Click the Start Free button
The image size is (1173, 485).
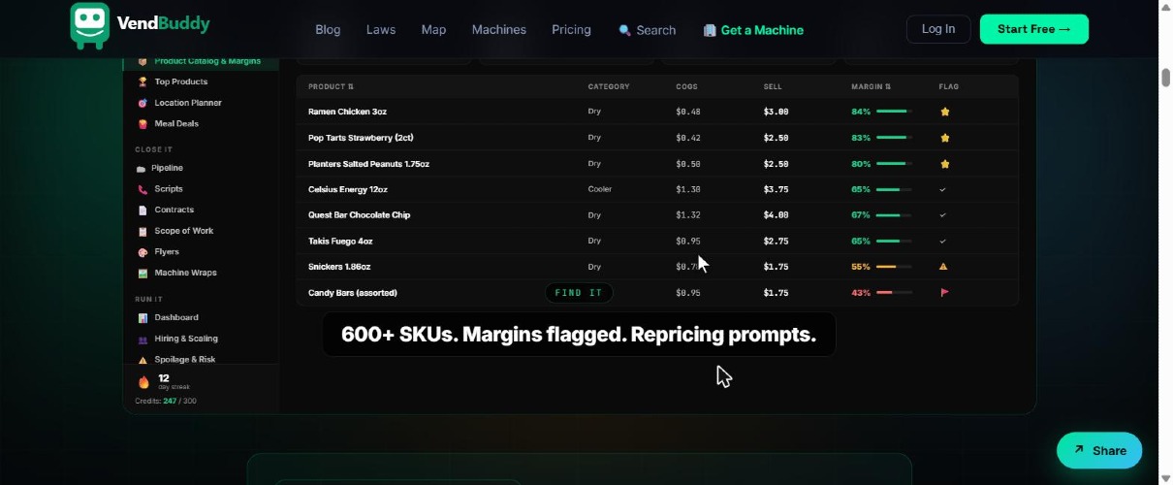[x=1034, y=29]
